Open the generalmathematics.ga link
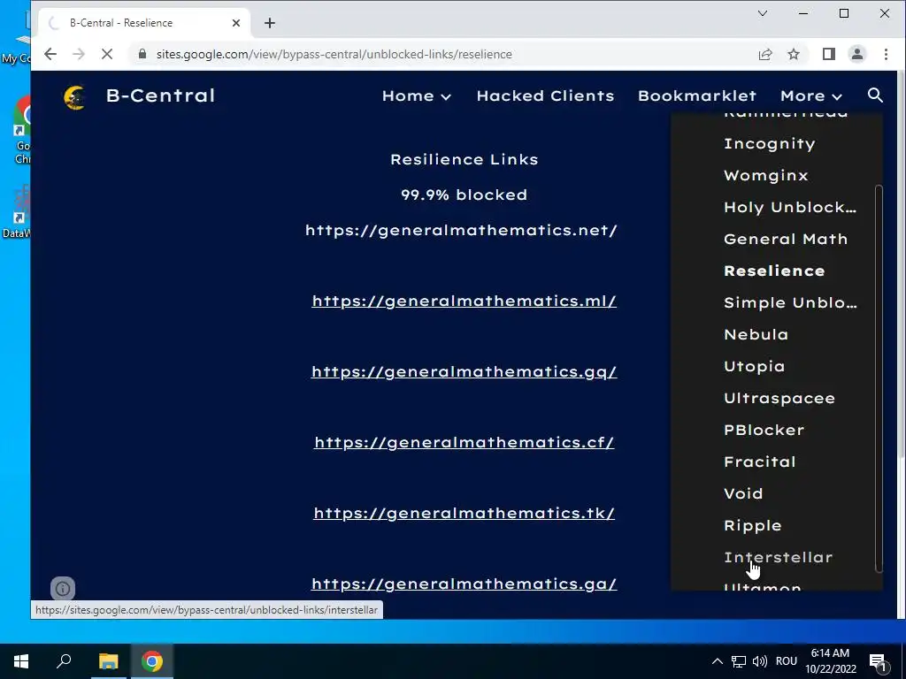906x679 pixels. click(464, 584)
